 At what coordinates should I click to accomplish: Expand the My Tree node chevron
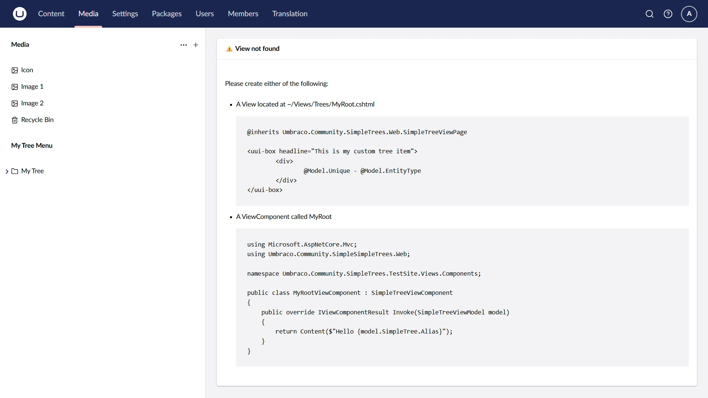7,171
